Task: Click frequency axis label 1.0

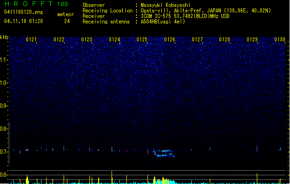Action: pos(4,83)
